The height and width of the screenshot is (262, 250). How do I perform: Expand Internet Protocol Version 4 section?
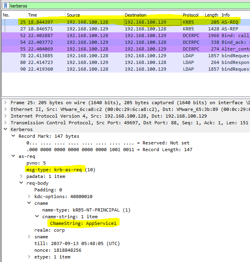[5, 116]
